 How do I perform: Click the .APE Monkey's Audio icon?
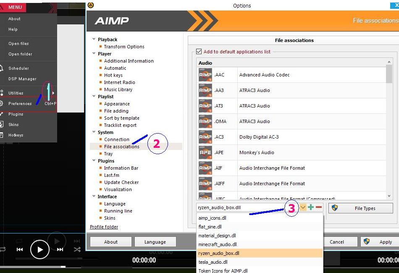coord(205,152)
